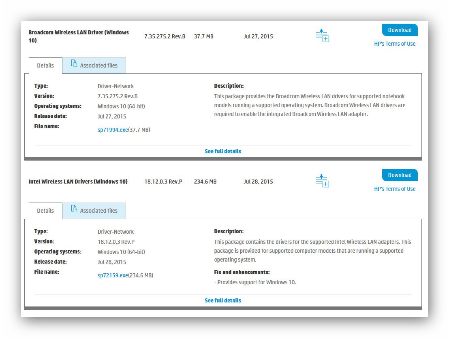Switch to Associated files tab for Broadcom driver
Viewport: 449px width, 338px height.
tap(94, 65)
